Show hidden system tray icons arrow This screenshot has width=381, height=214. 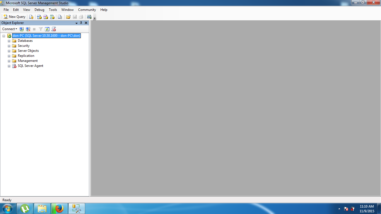pos(339,209)
